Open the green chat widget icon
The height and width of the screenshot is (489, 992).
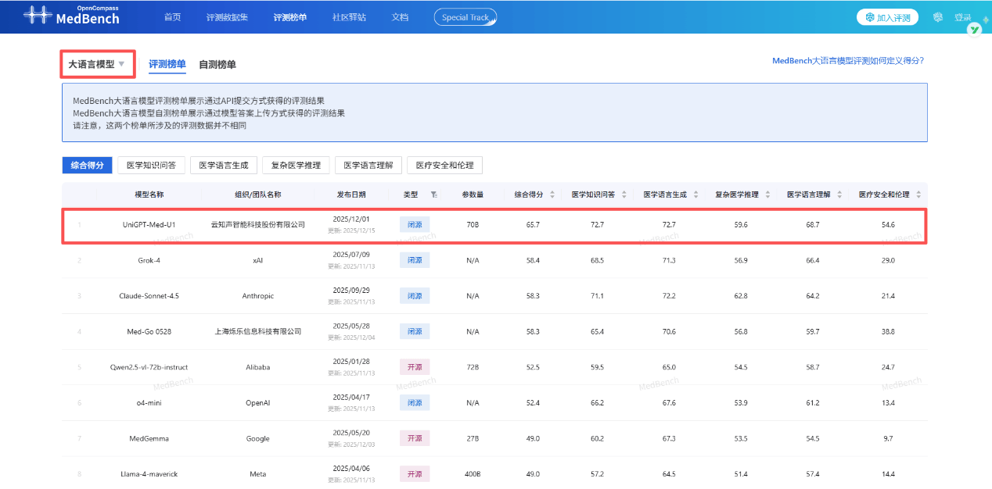[x=975, y=30]
